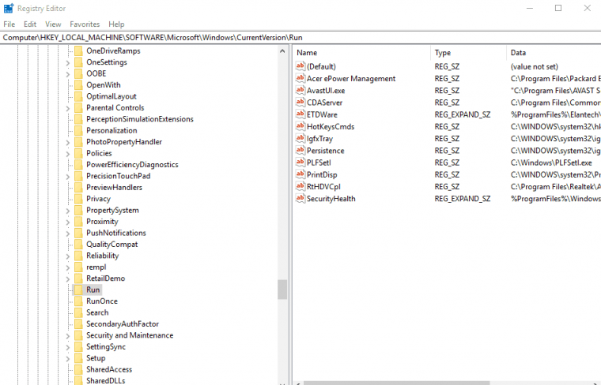This screenshot has width=601, height=385.
Task: Click the registry value icon for ETDWare
Action: click(x=300, y=114)
